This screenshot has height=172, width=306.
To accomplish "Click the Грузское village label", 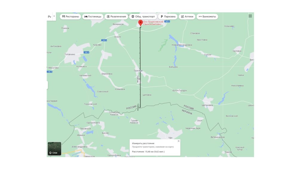I will pyautogui.click(x=138, y=70).
